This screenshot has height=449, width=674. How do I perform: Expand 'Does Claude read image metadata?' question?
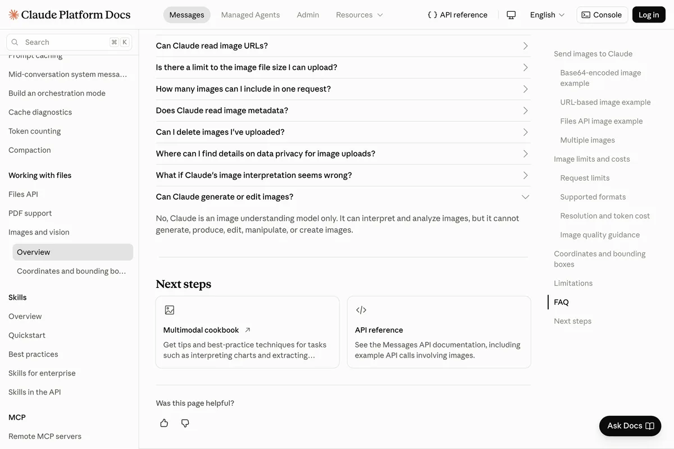343,111
